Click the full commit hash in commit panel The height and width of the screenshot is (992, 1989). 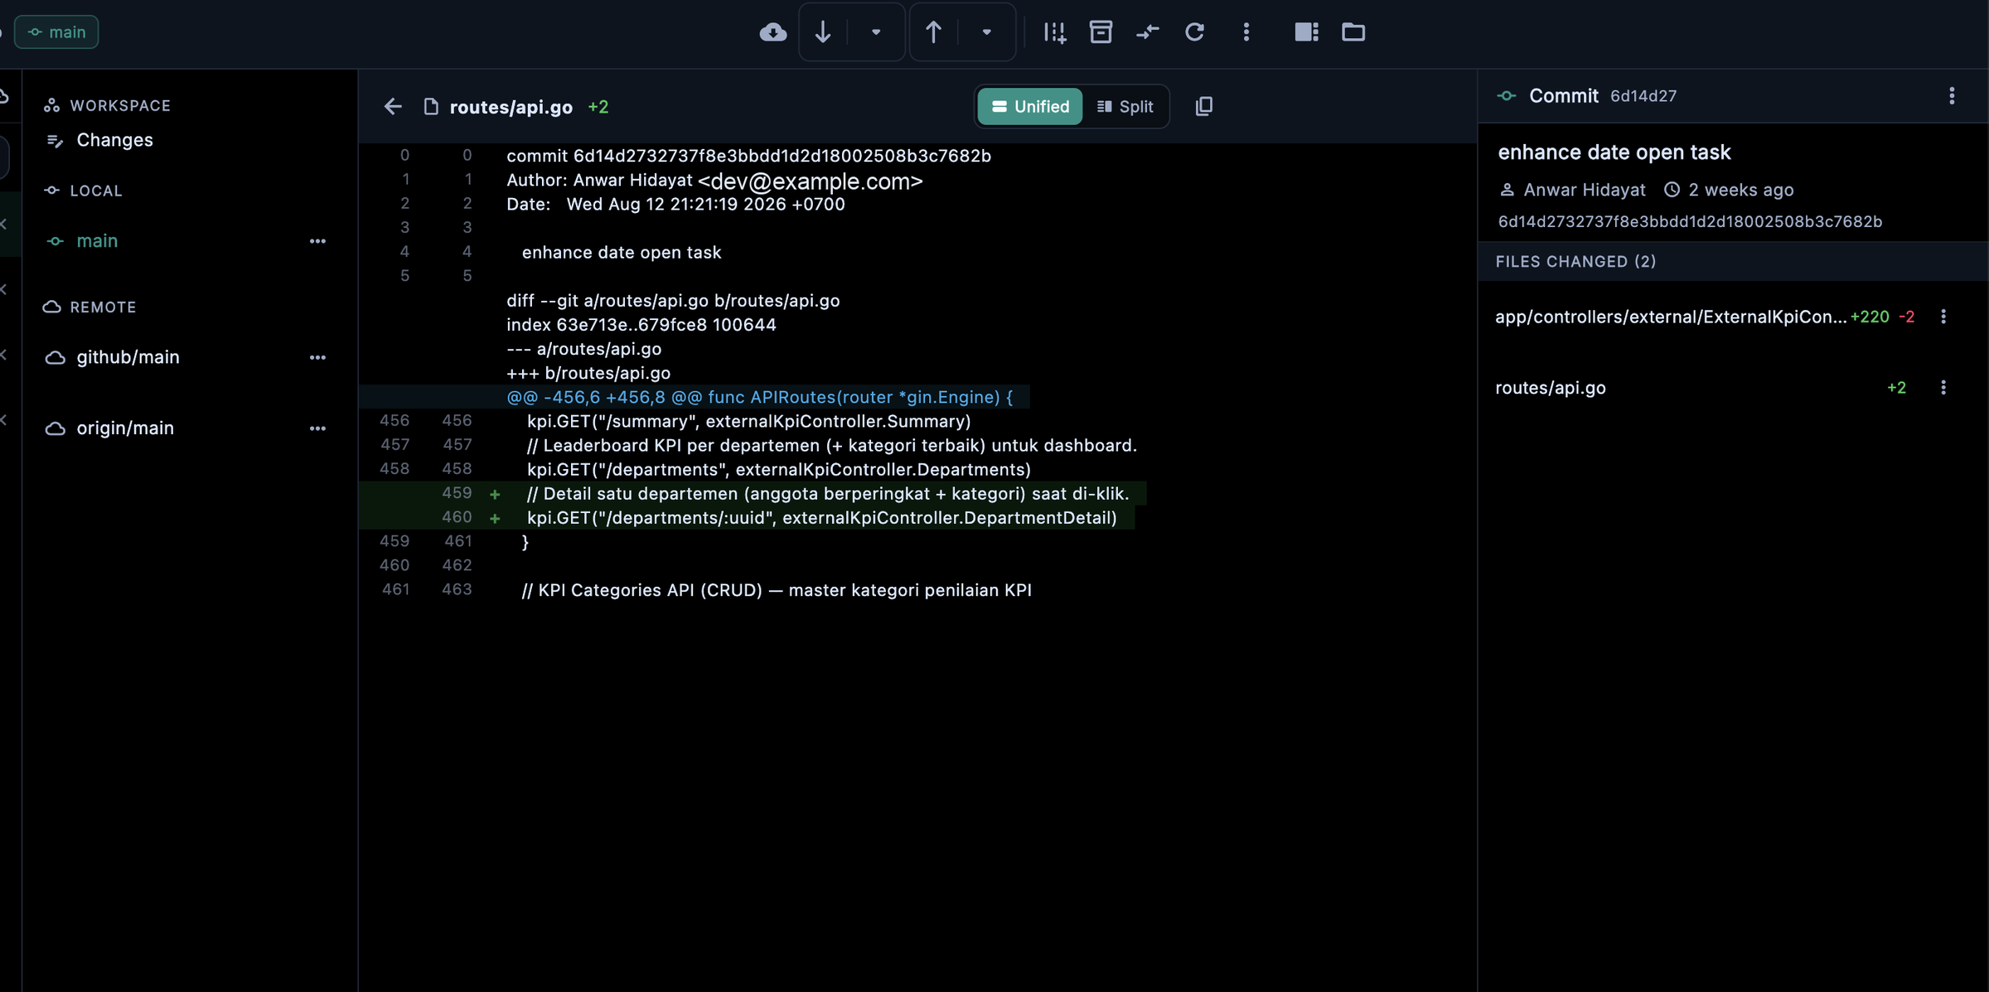tap(1690, 221)
